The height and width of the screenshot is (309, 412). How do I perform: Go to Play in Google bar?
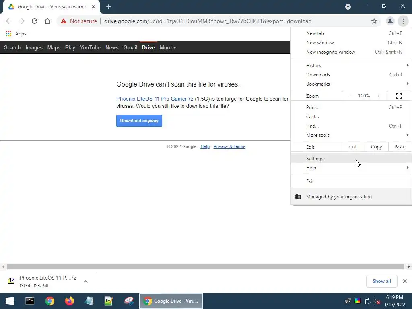70,47
